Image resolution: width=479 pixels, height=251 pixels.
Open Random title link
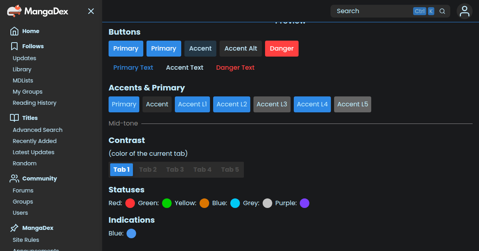(24, 163)
